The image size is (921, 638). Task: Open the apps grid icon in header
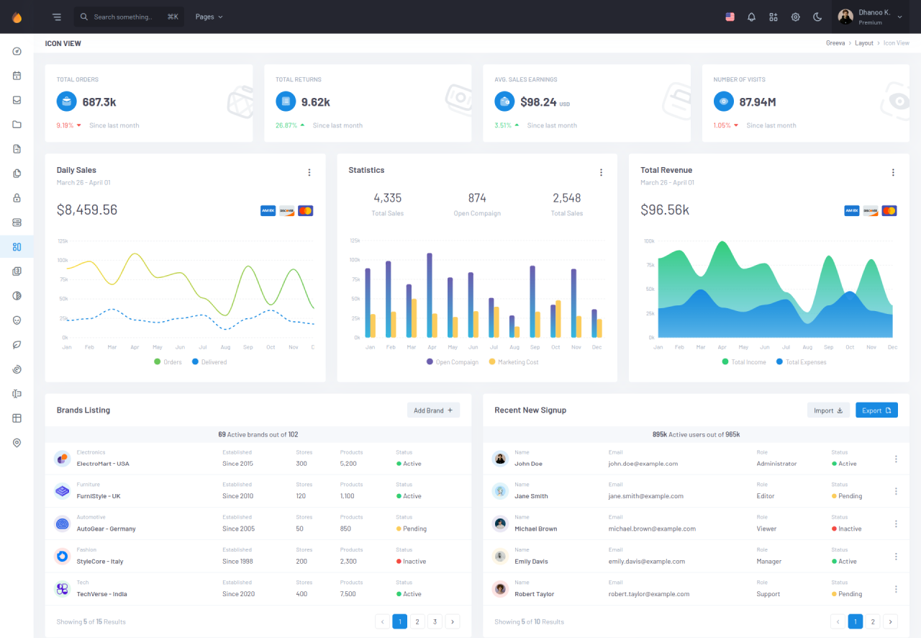coord(773,17)
